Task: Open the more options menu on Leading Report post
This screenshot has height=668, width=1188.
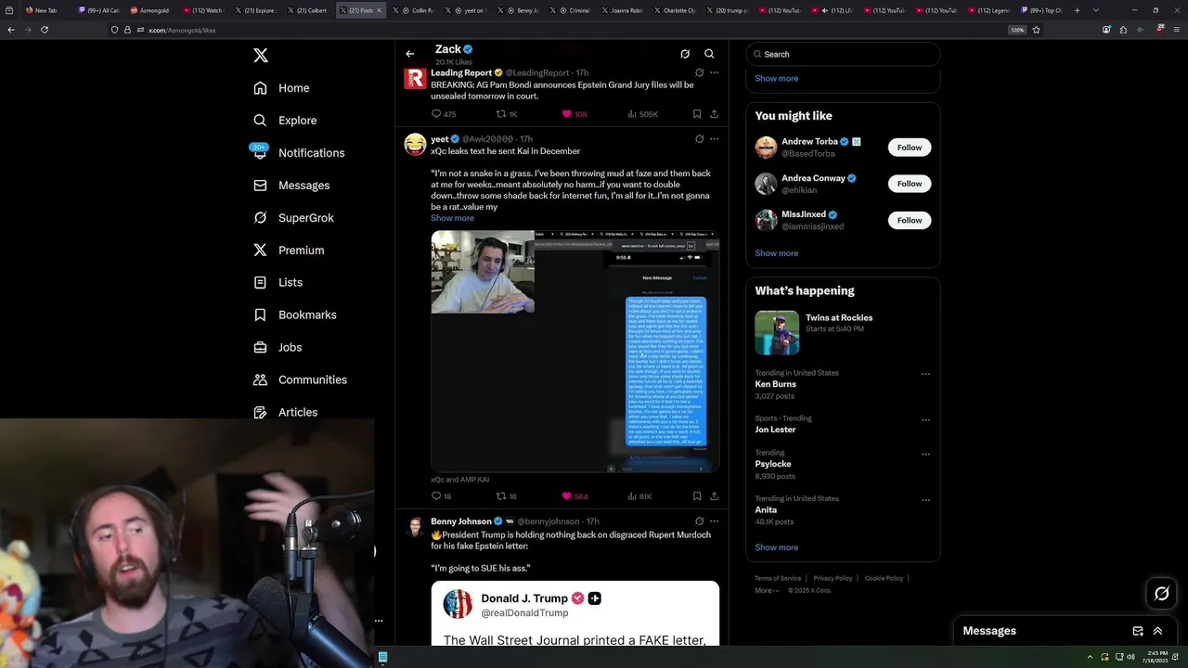Action: (x=714, y=72)
